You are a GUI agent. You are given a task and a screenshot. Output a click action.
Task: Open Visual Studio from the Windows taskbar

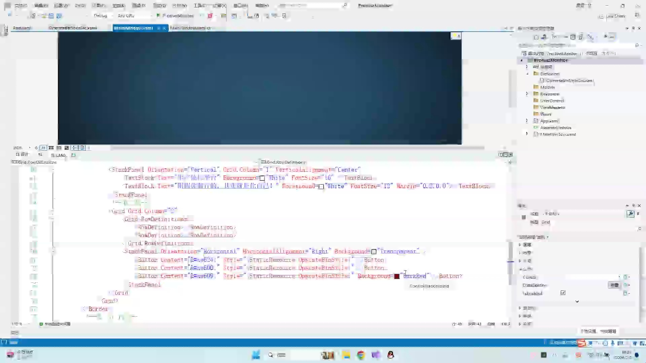[x=376, y=355]
